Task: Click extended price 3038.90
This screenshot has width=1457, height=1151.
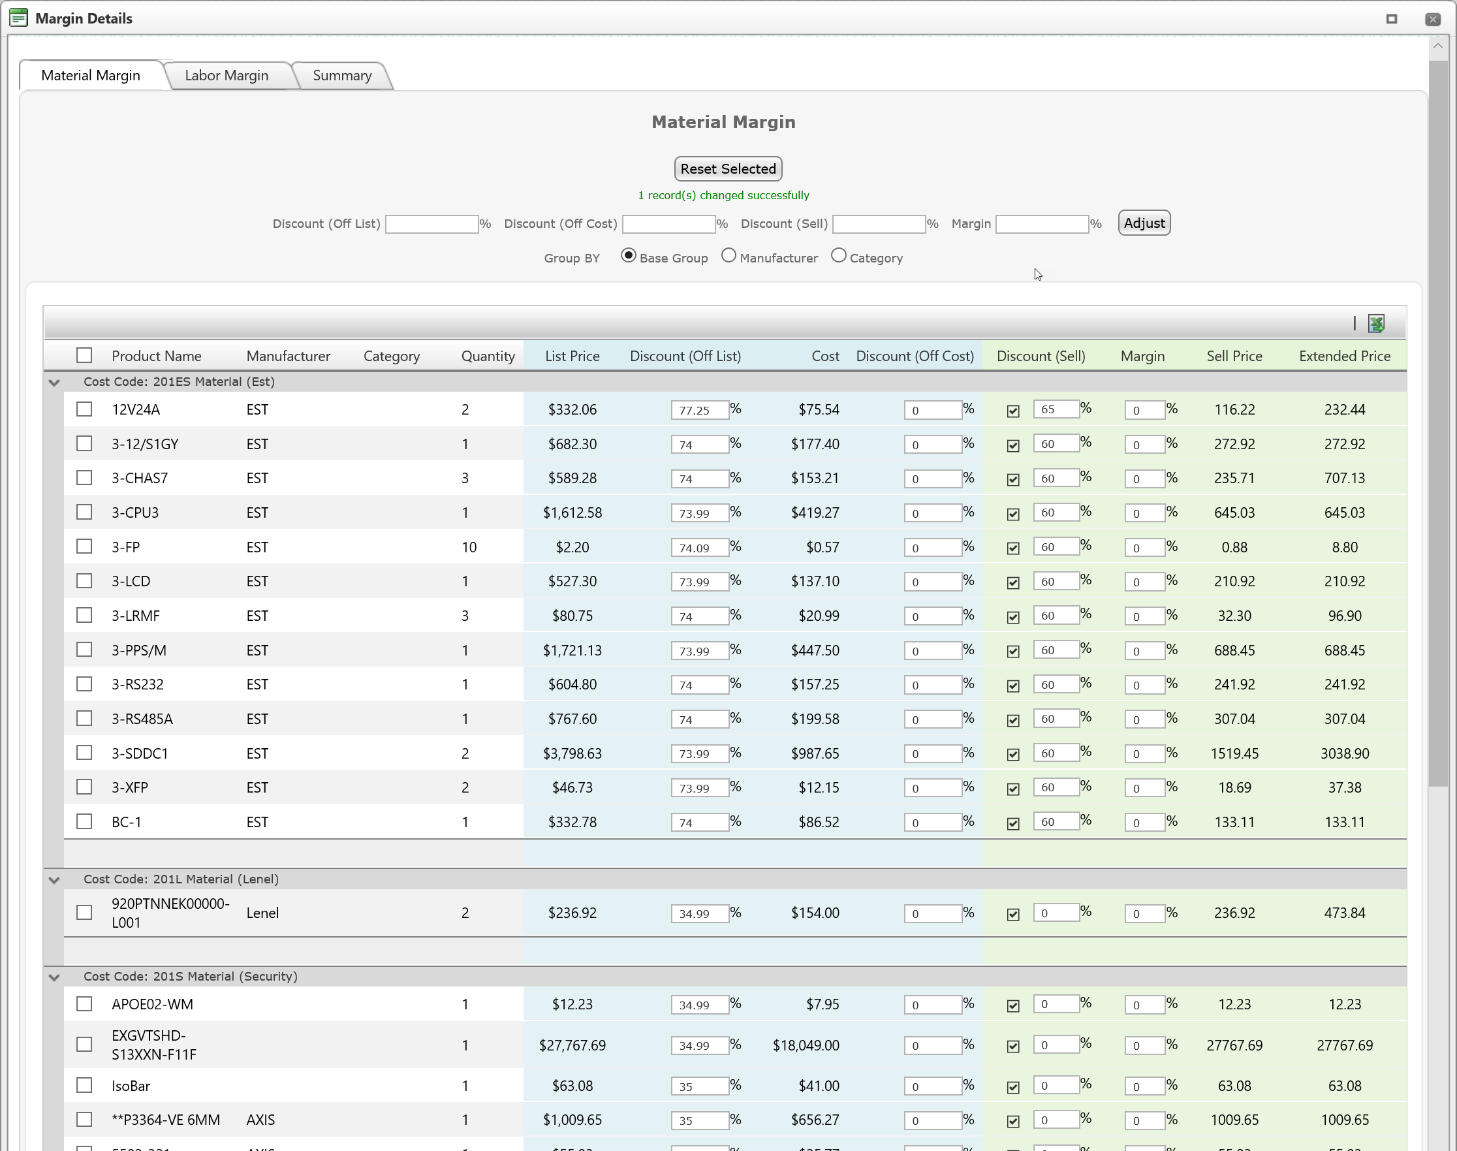Action: (1345, 753)
